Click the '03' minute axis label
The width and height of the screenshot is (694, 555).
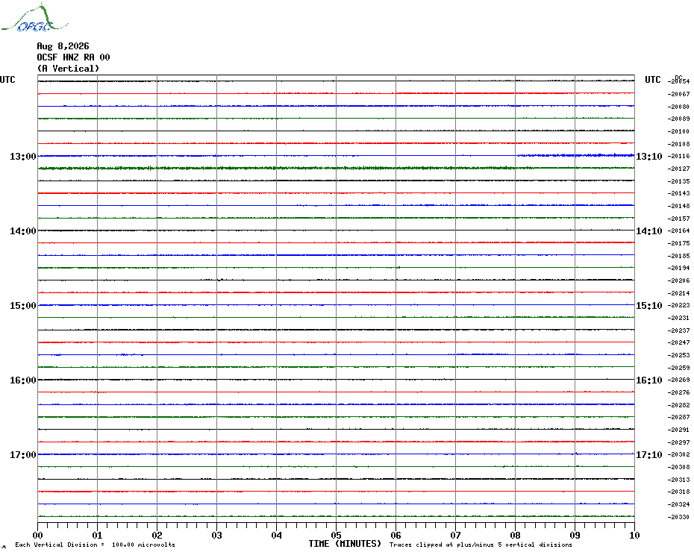(x=217, y=536)
